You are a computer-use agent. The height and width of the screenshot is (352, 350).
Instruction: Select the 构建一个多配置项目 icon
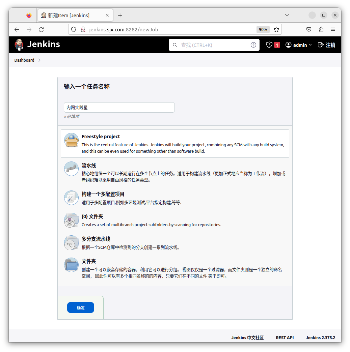[x=71, y=197]
